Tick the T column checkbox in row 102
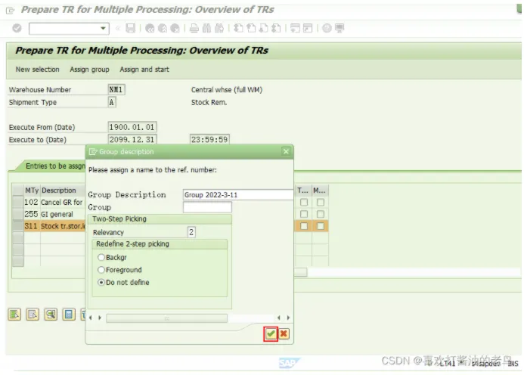This screenshot has height=375, width=524. (304, 202)
